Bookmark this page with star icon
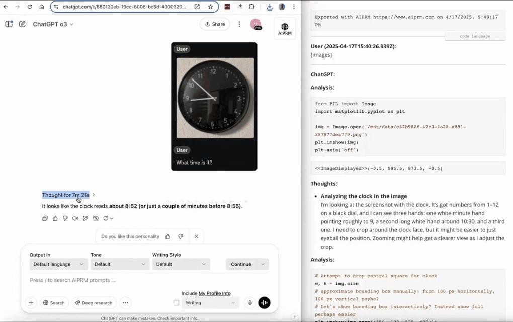 click(210, 7)
